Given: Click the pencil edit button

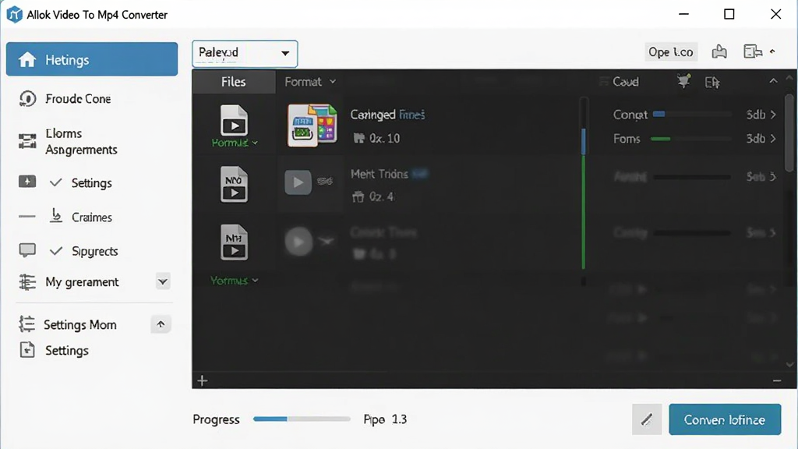Looking at the screenshot, I should pyautogui.click(x=647, y=419).
